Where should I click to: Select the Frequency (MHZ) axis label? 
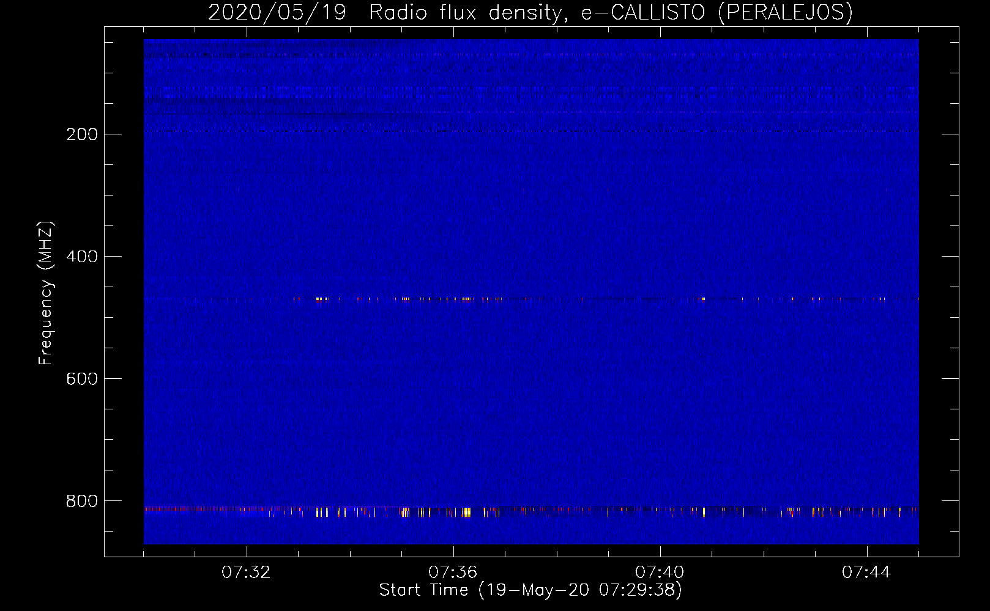click(x=46, y=293)
